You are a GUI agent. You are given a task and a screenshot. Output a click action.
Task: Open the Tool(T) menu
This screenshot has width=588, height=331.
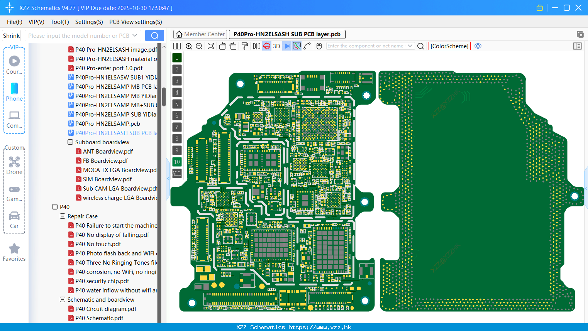point(60,22)
